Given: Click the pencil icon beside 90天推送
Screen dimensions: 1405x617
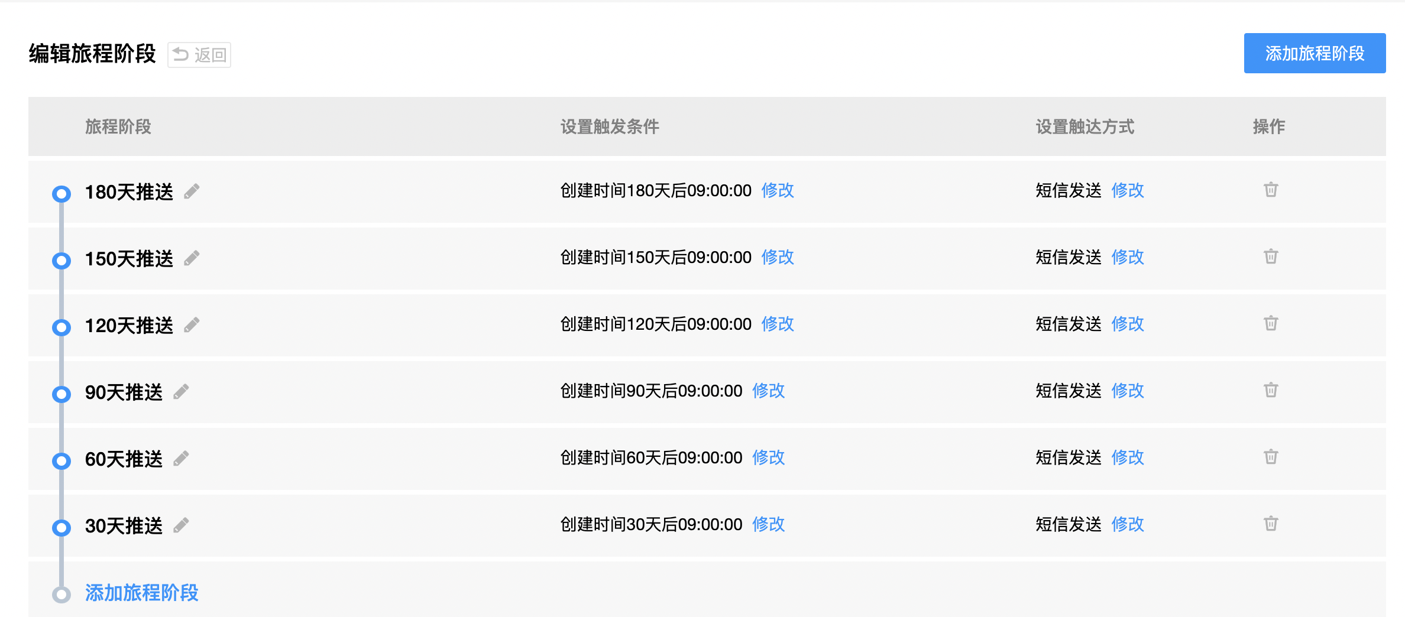Looking at the screenshot, I should (181, 392).
